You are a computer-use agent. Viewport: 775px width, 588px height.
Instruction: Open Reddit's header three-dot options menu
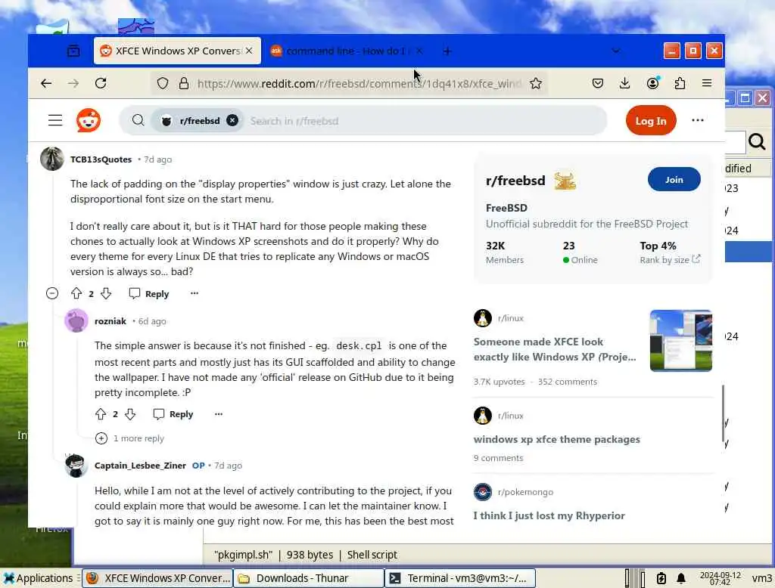click(x=697, y=120)
